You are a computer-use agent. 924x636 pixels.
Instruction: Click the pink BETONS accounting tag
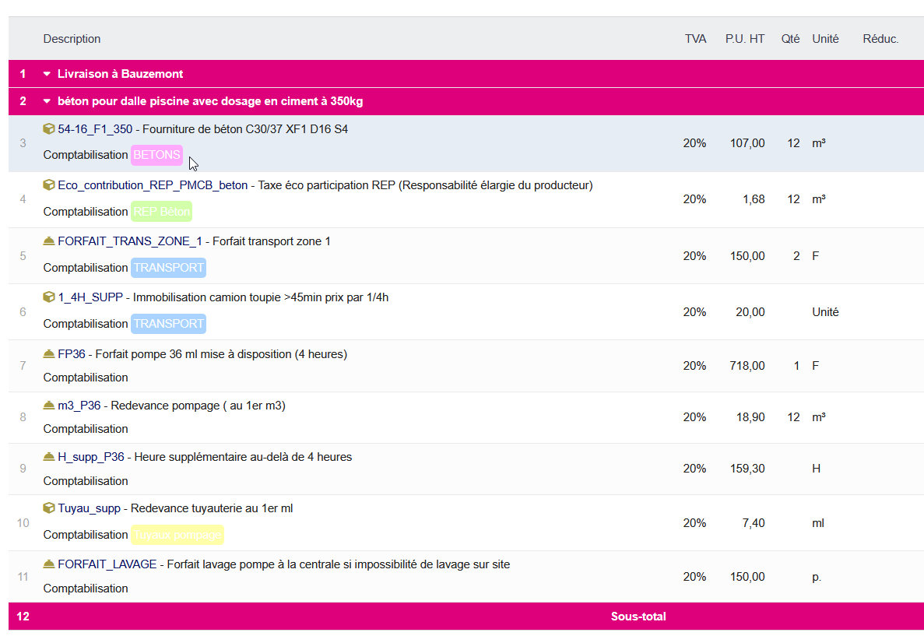[156, 155]
